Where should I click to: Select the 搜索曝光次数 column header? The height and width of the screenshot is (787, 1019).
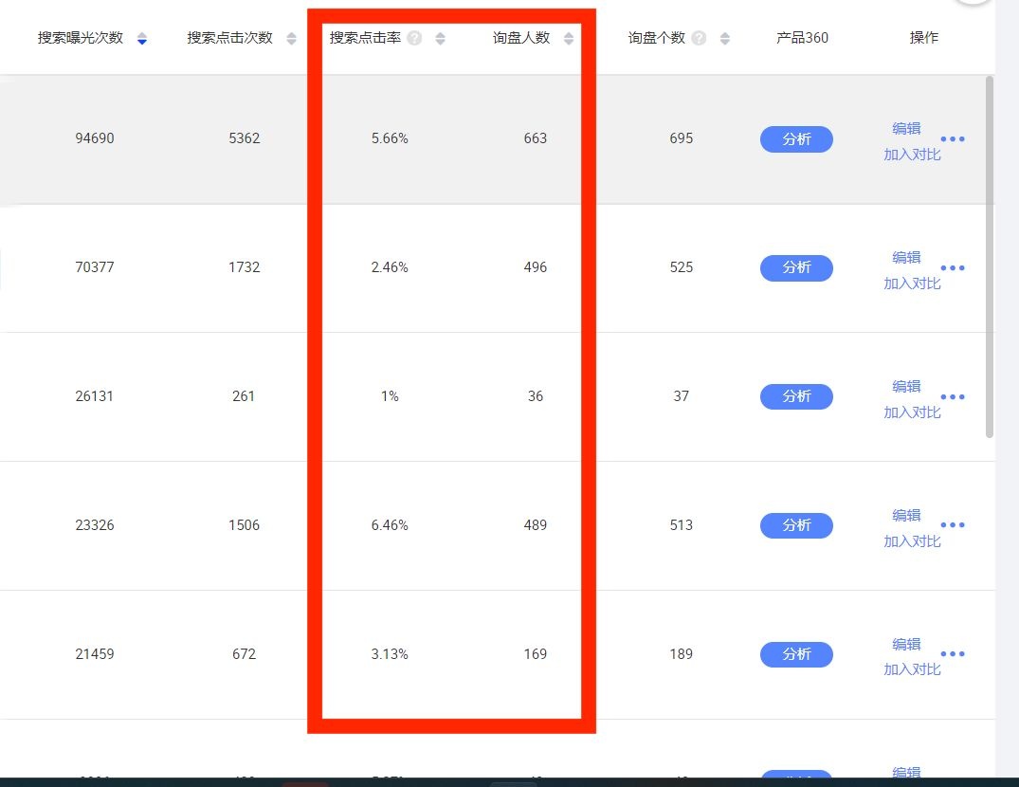(x=81, y=38)
